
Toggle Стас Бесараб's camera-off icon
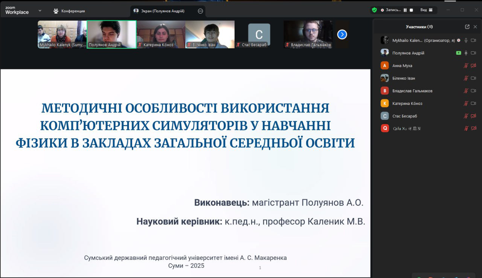474,116
